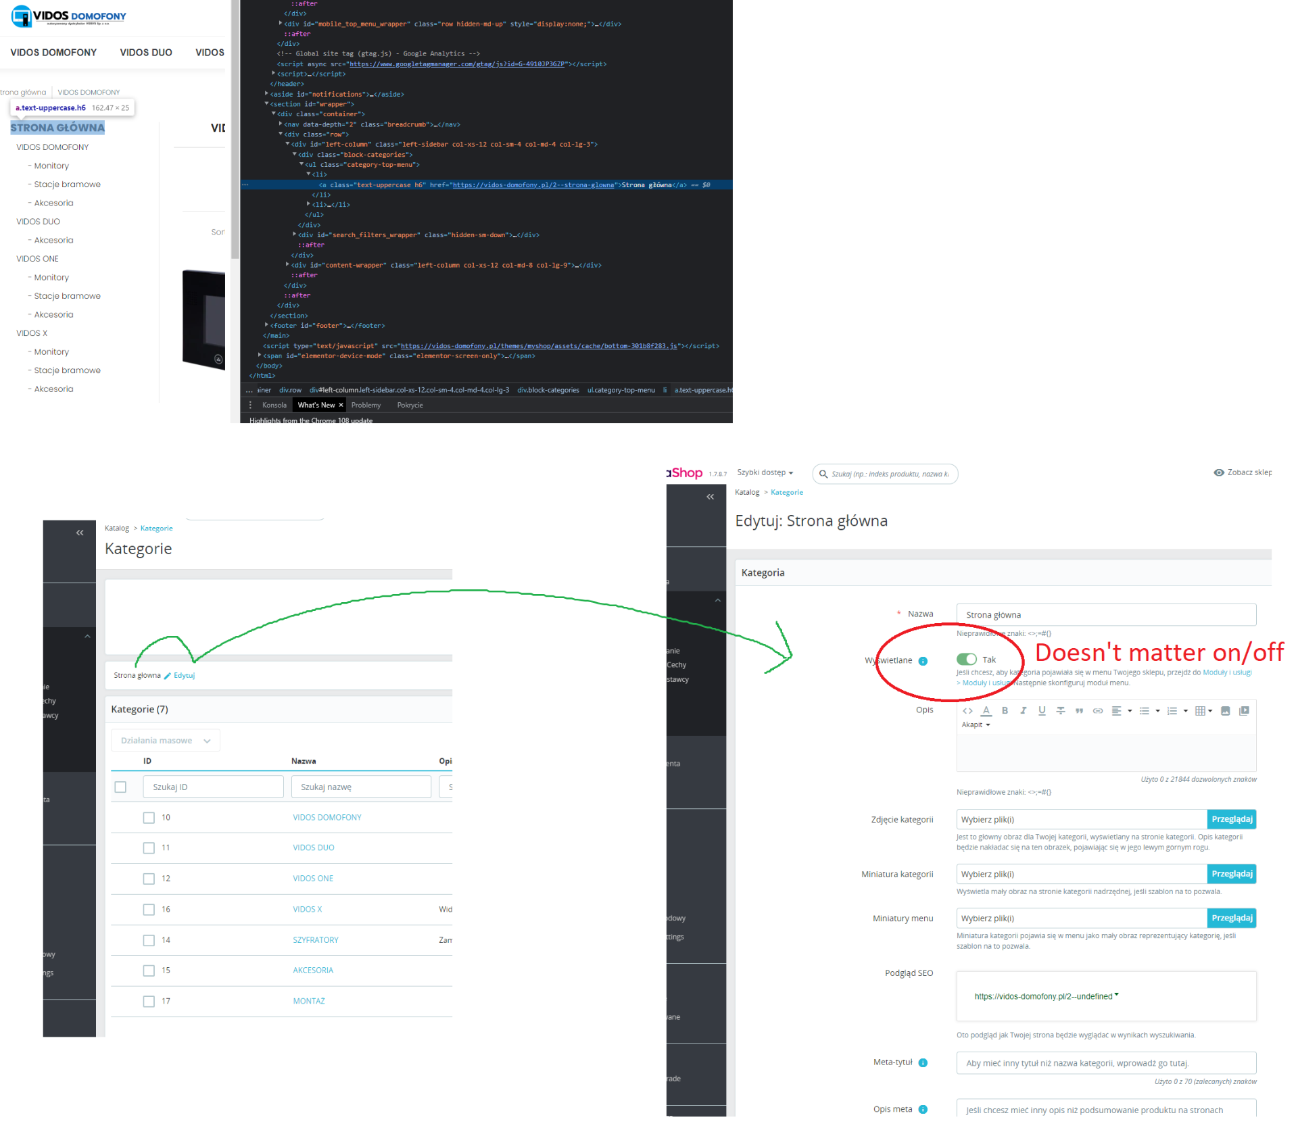This screenshot has height=1130, width=1298.
Task: Toggle bold in the Opis editor
Action: (1005, 710)
